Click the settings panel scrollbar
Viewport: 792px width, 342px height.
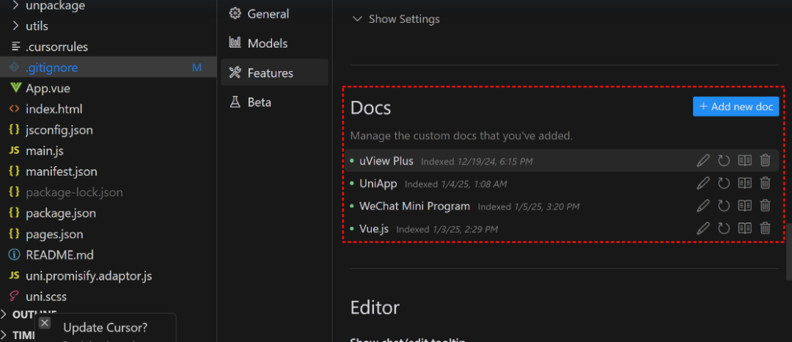[788, 248]
